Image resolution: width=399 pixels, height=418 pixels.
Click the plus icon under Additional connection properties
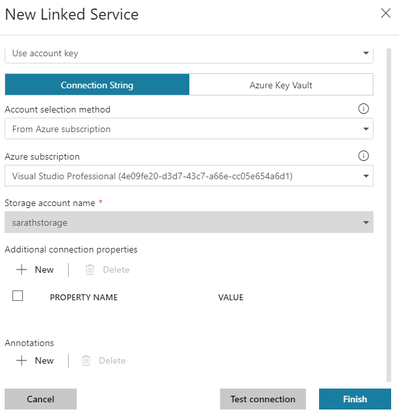pos(22,270)
